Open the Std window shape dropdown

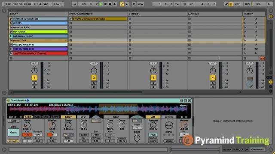tap(137, 121)
